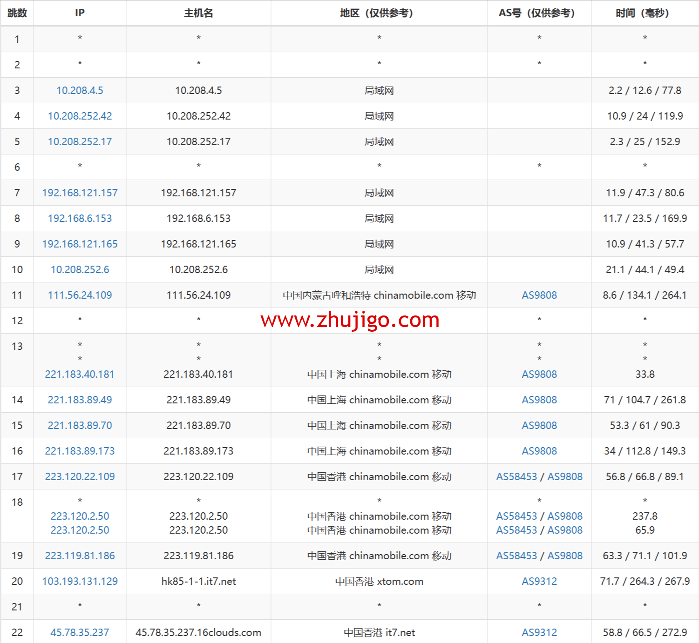Follow the 192.168.121.157 IP link
Screen dimensions: 699x643
click(x=80, y=193)
